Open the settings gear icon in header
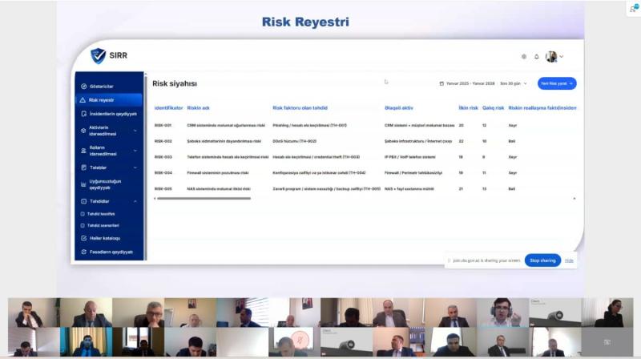 pyautogui.click(x=524, y=57)
